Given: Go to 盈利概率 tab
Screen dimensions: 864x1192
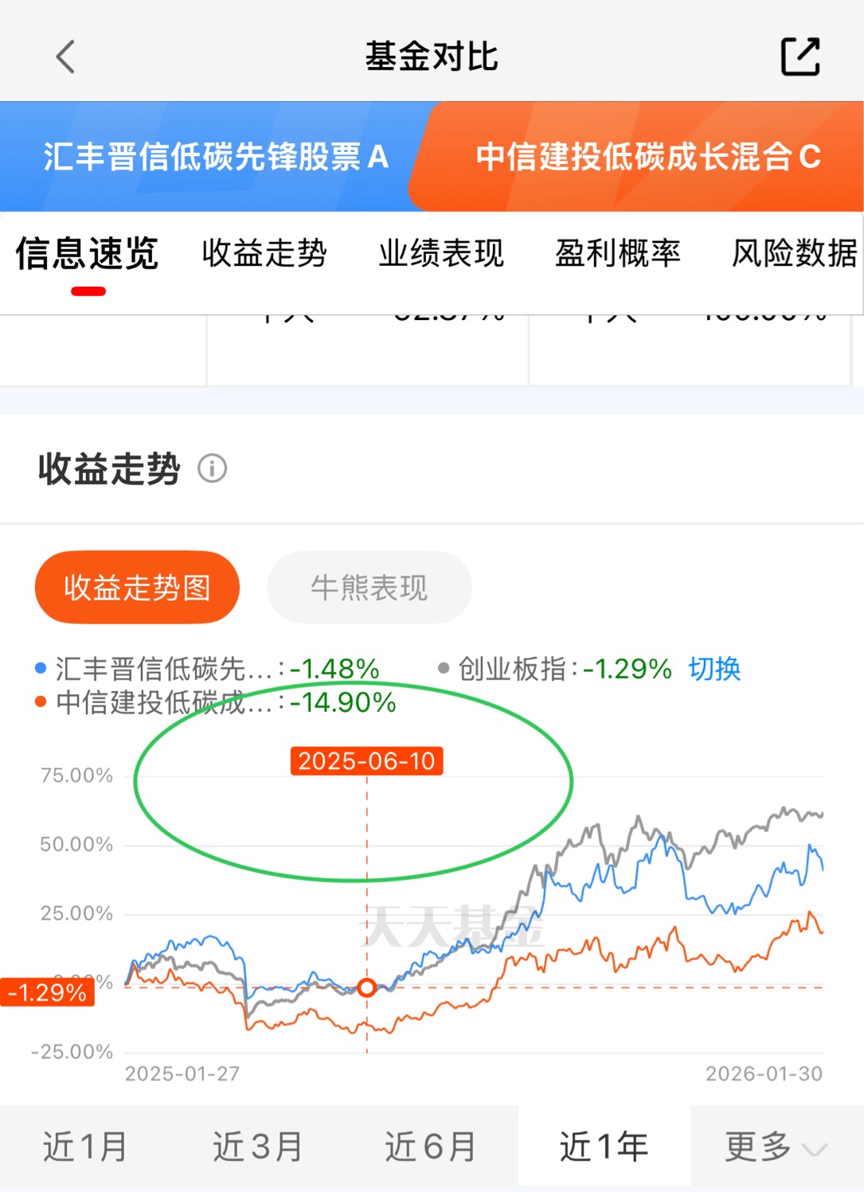Looking at the screenshot, I should pos(618,253).
